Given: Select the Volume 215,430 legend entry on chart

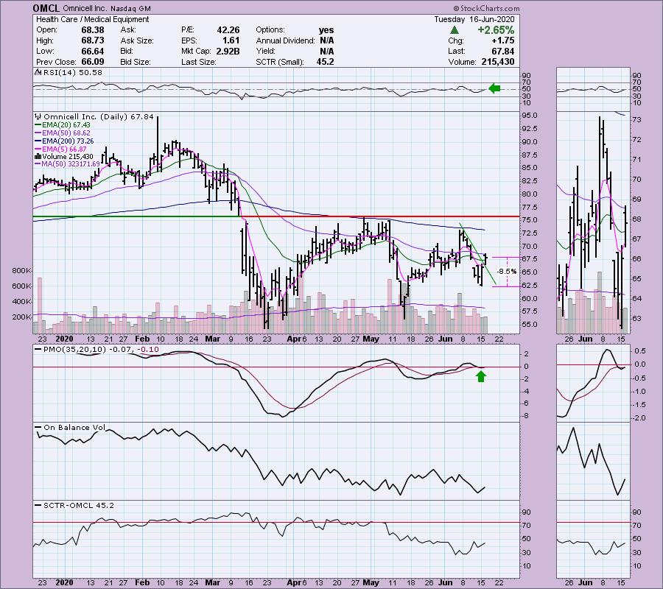Looking at the screenshot, I should click(x=67, y=157).
